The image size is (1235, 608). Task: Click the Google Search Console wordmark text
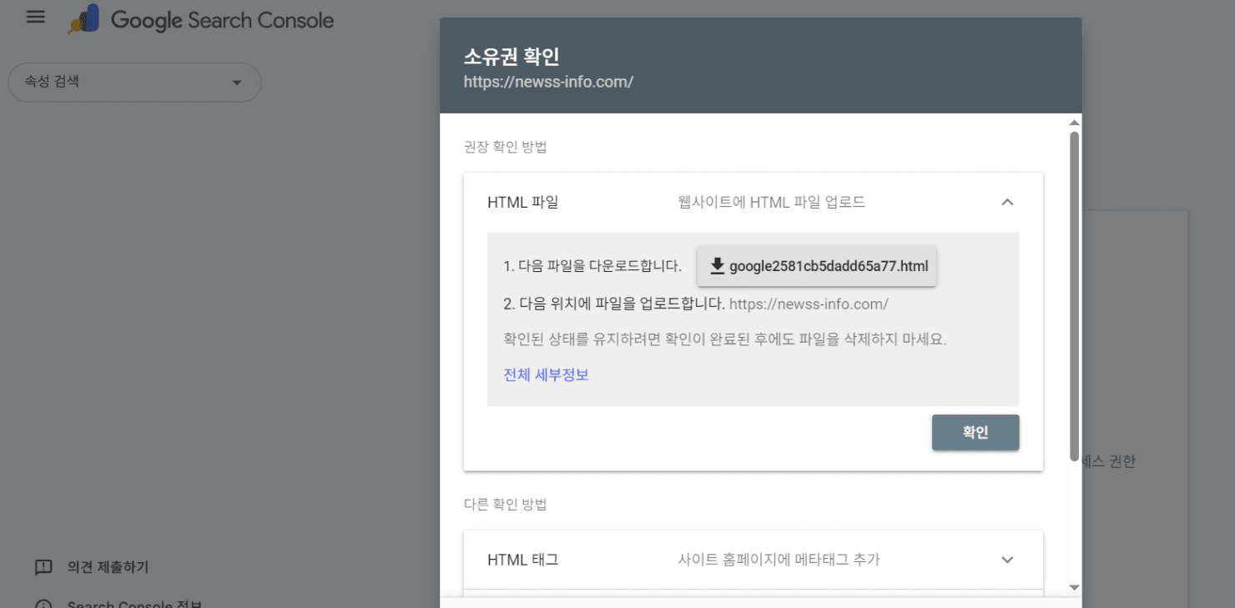pyautogui.click(x=222, y=21)
